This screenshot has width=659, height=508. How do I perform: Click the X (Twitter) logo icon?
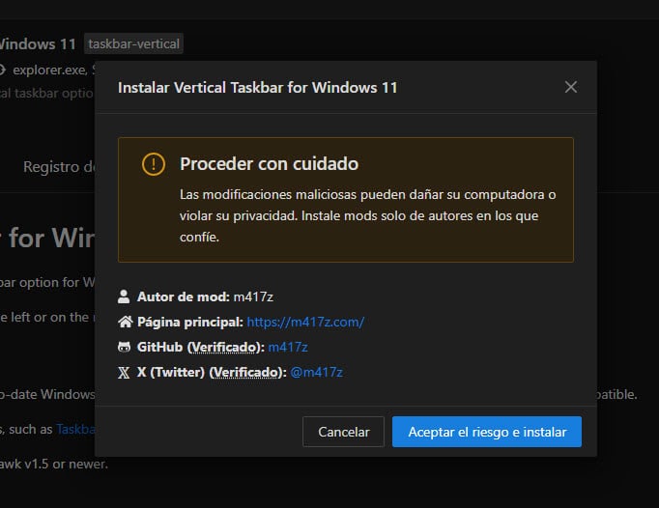(x=124, y=373)
